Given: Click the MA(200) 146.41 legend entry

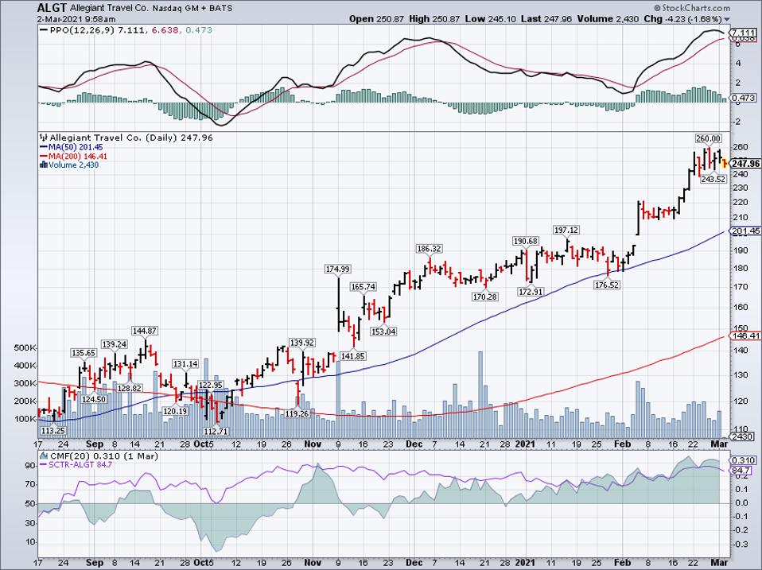Looking at the screenshot, I should (78, 157).
